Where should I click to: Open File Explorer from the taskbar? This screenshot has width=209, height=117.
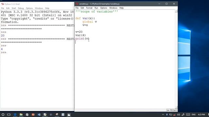(21, 115)
